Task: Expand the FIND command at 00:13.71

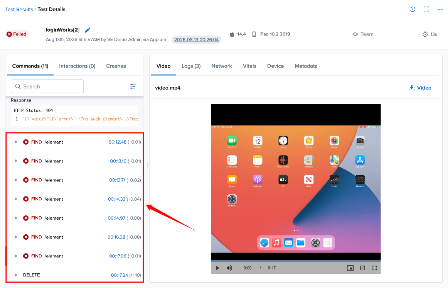Action: (16, 180)
